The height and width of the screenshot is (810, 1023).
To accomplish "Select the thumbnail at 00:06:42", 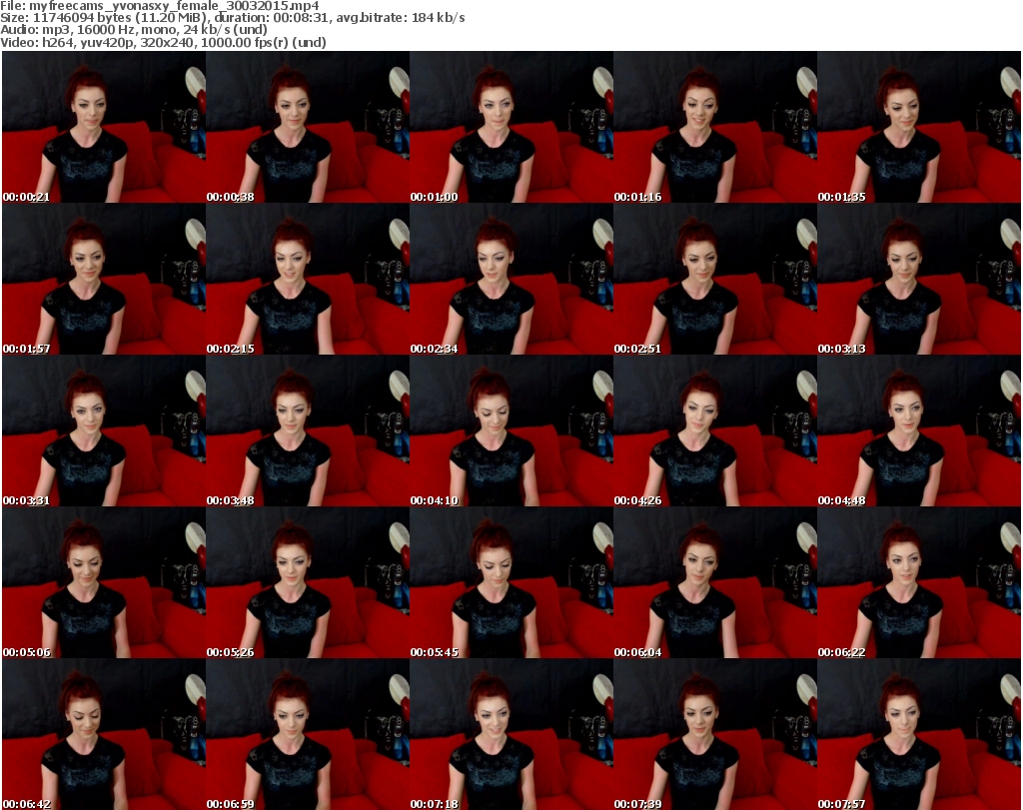I will [x=104, y=734].
